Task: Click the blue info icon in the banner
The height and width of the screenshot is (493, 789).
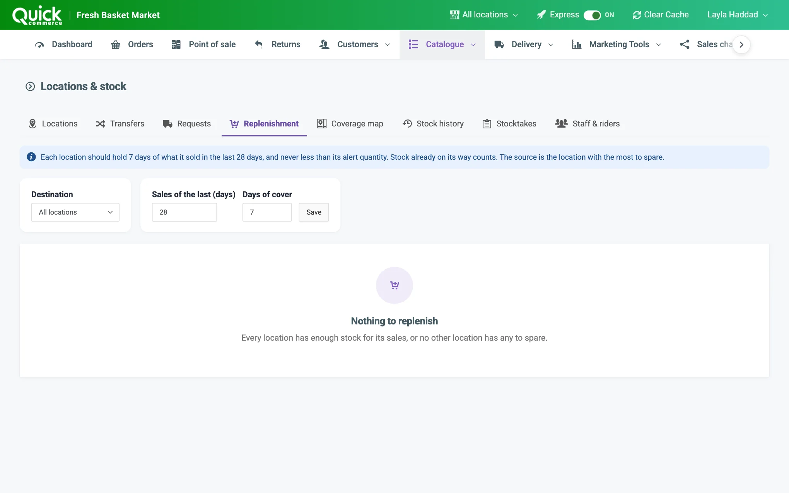Action: (x=31, y=157)
